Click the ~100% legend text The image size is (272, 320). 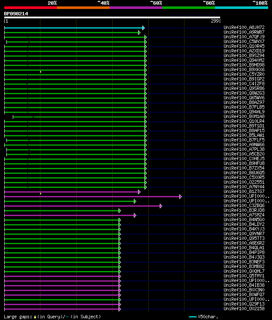[x=260, y=3]
